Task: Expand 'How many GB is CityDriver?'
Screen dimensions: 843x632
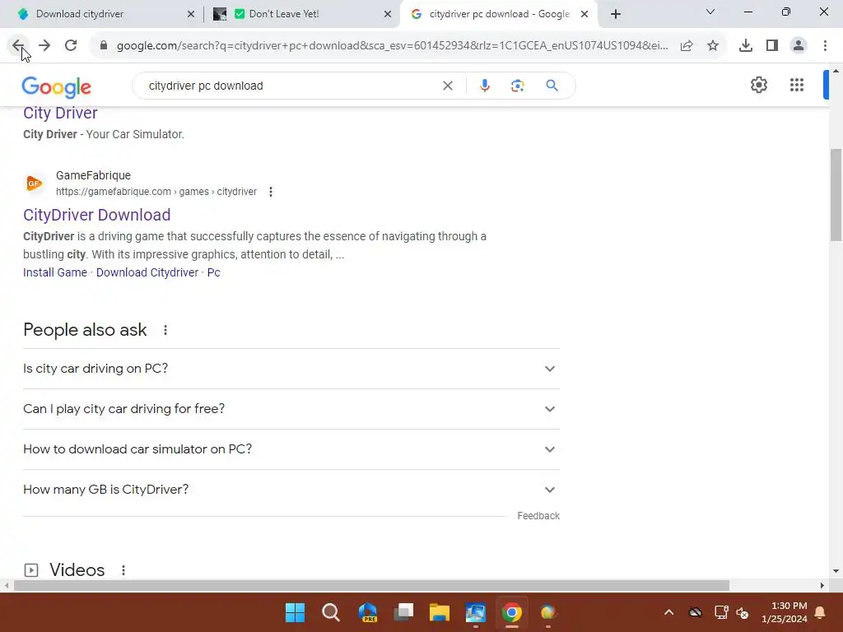Action: pyautogui.click(x=291, y=490)
